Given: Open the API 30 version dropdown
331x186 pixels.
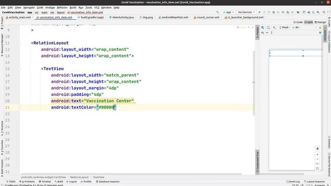Looking at the screenshot, I should coord(296,27).
